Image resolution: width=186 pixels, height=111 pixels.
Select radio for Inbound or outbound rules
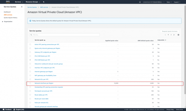tap(30, 64)
